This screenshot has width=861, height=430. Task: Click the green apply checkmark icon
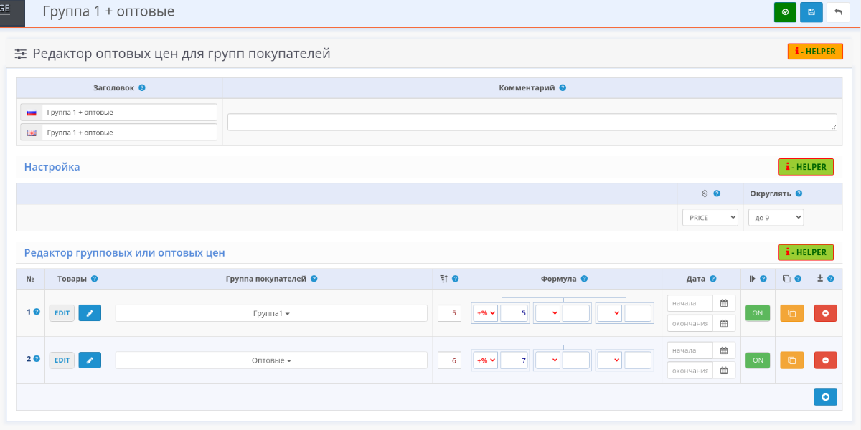(x=785, y=12)
